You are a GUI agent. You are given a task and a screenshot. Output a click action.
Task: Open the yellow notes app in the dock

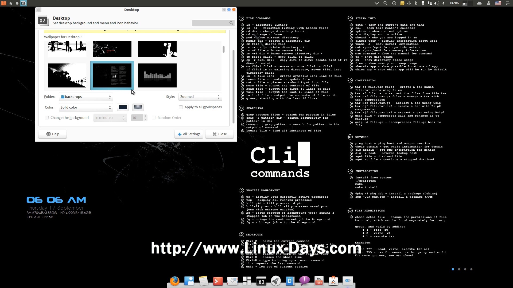[203, 281]
